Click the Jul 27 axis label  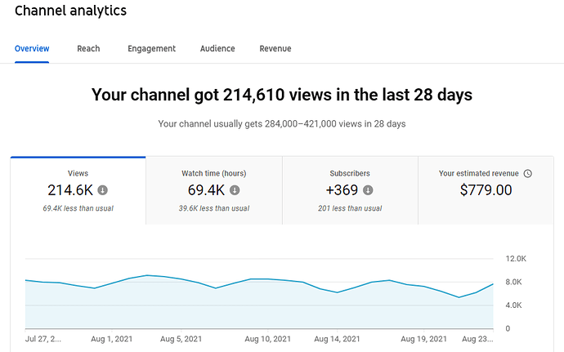[x=43, y=339]
